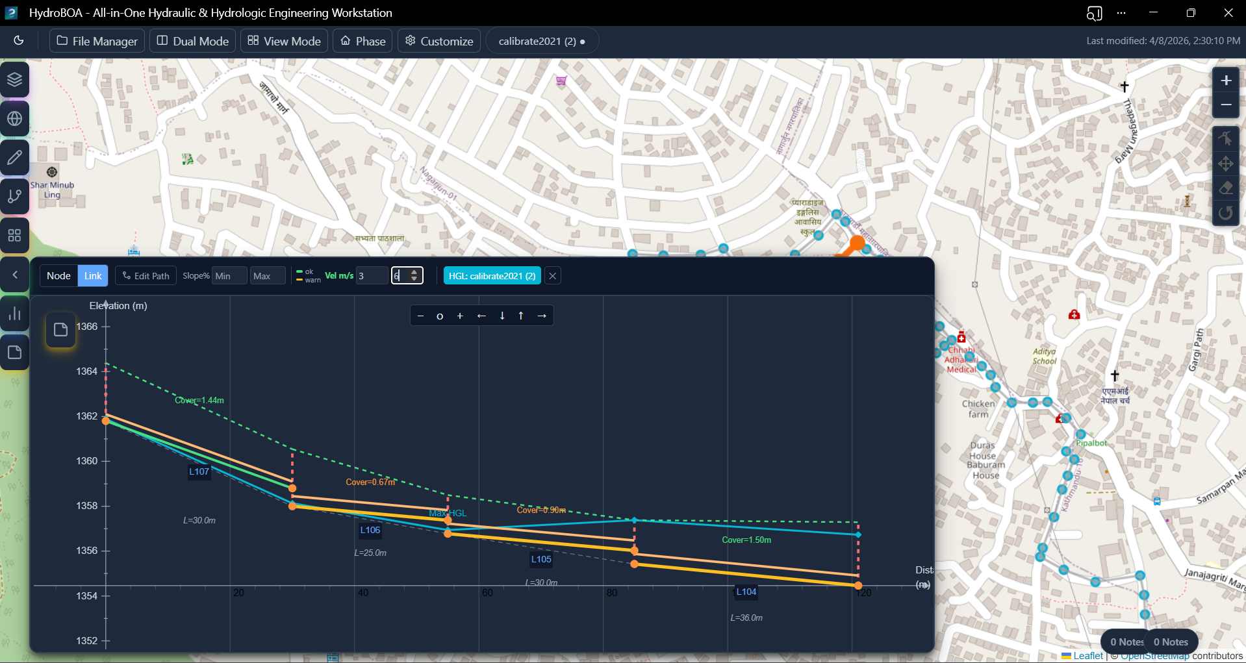Switch profile to Node mode
The width and height of the screenshot is (1246, 663).
coord(58,276)
